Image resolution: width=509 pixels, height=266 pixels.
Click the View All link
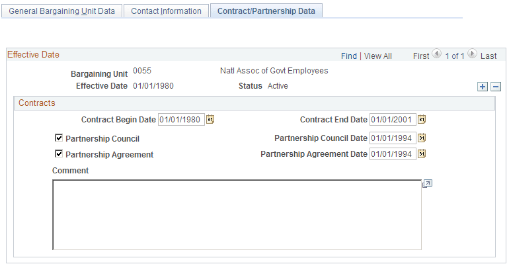[378, 56]
